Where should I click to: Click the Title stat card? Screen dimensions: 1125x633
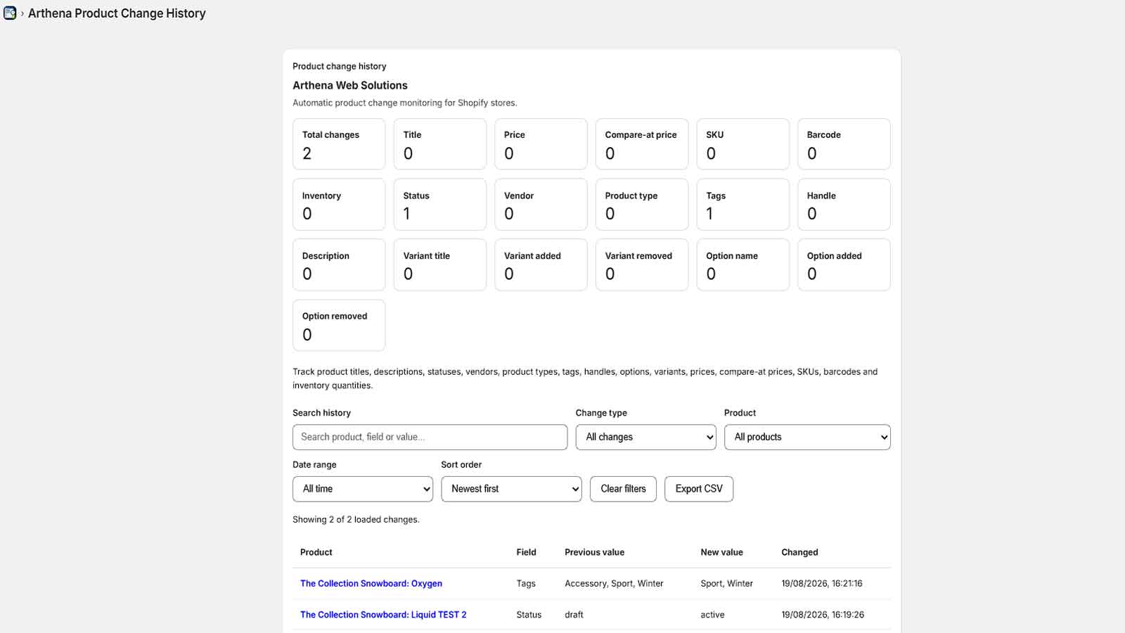(x=440, y=144)
